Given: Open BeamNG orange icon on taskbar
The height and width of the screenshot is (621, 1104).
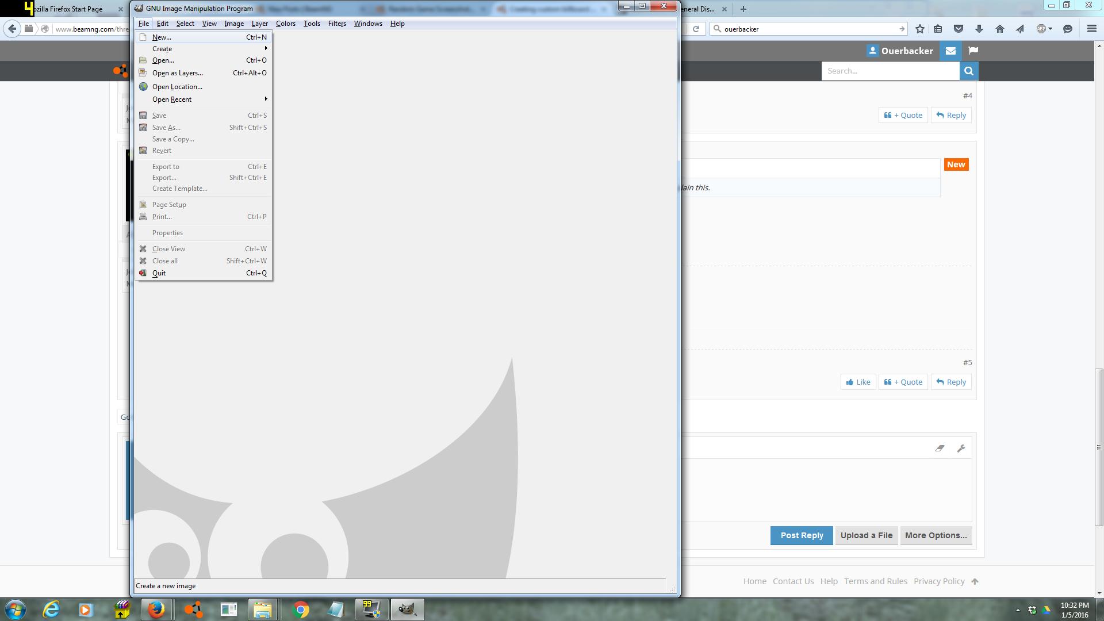Looking at the screenshot, I should point(194,609).
